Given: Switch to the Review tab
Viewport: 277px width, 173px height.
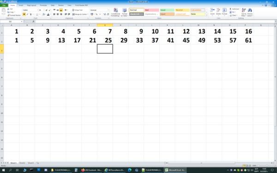Looking at the screenshot, I should click(61, 5).
